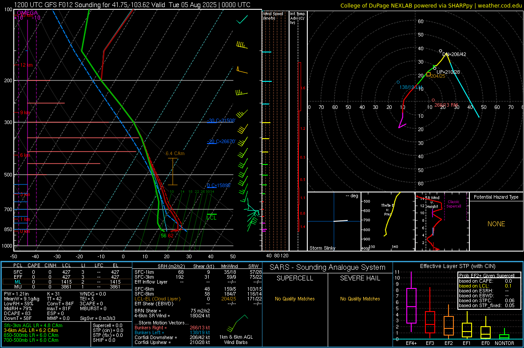Select the 12 km height marker

click(26, 65)
